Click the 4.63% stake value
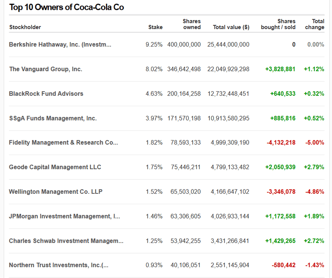Screen dimensions: 332x278 coord(154,94)
